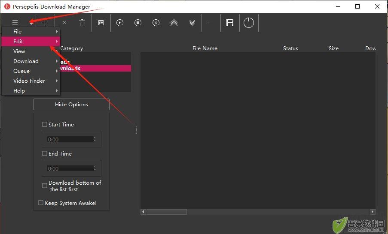Click the start queue icon
The width and height of the screenshot is (388, 234).
[120, 23]
